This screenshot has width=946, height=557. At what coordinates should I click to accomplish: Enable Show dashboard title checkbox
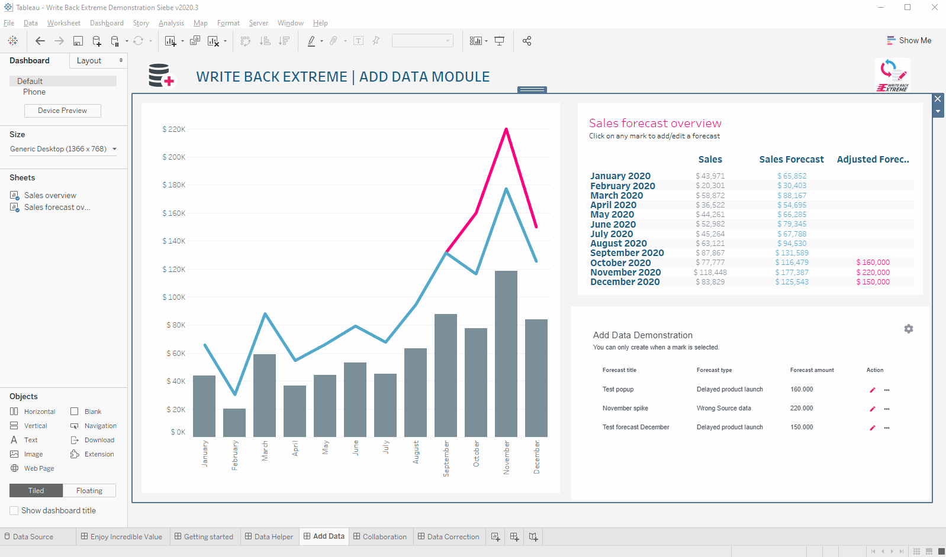(14, 510)
